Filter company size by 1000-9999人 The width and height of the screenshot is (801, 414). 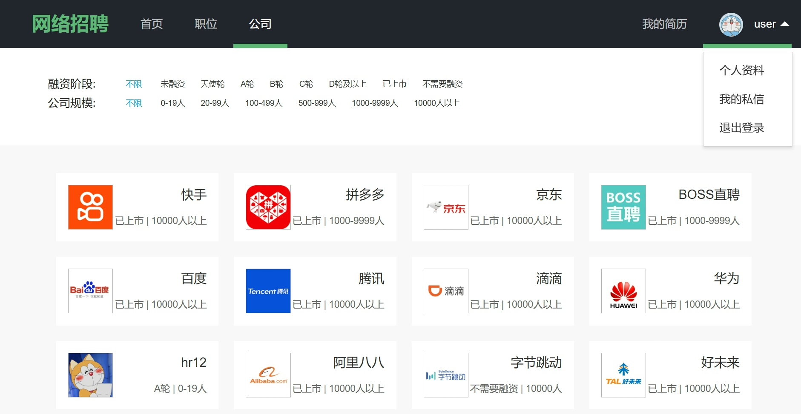click(x=375, y=103)
